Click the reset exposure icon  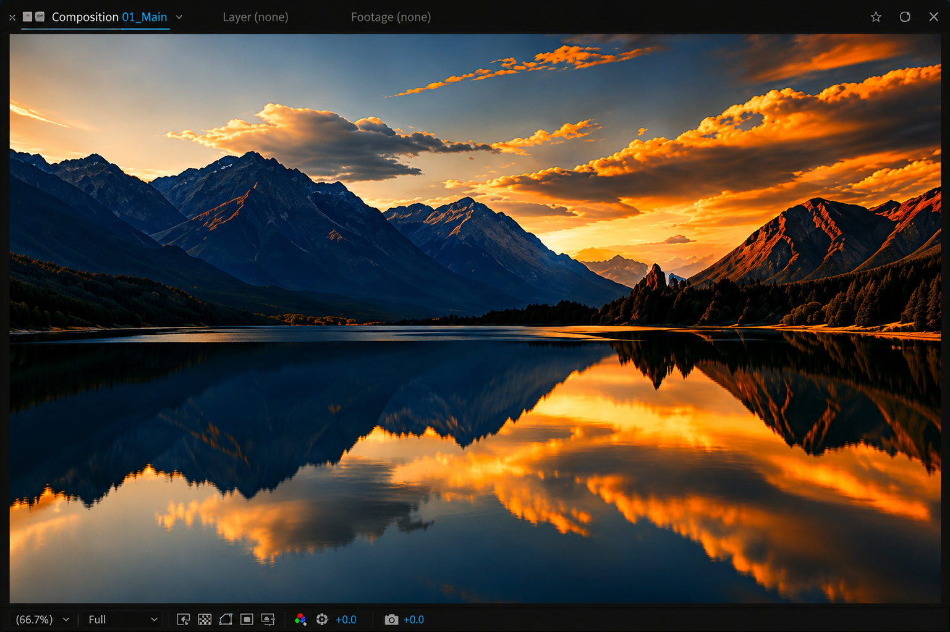(x=322, y=620)
